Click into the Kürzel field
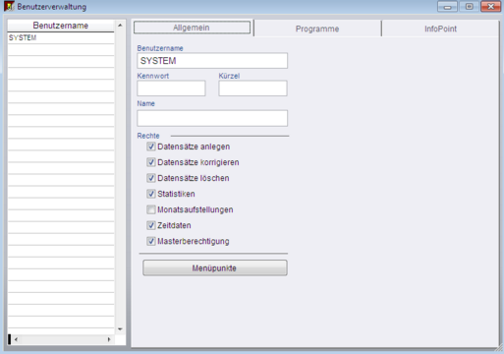The width and height of the screenshot is (504, 354). [252, 88]
